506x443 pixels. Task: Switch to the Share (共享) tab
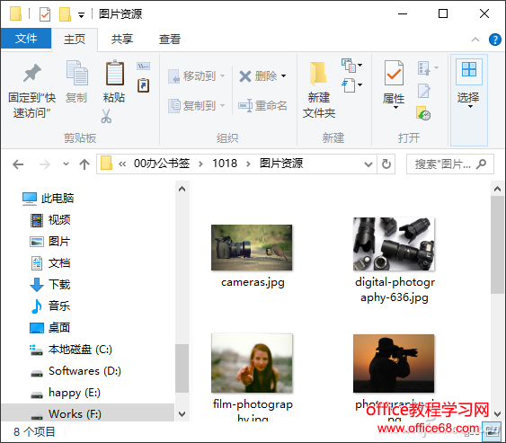click(122, 39)
